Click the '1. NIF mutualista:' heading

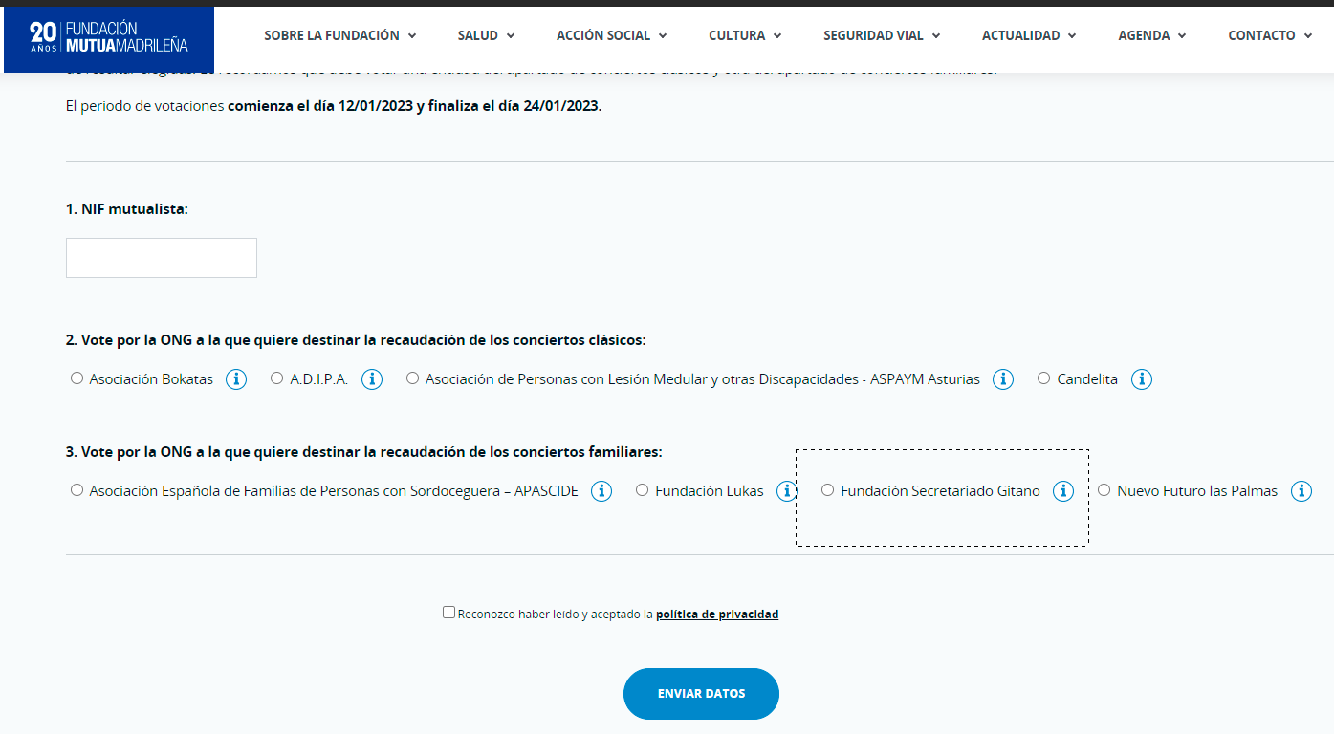point(127,209)
